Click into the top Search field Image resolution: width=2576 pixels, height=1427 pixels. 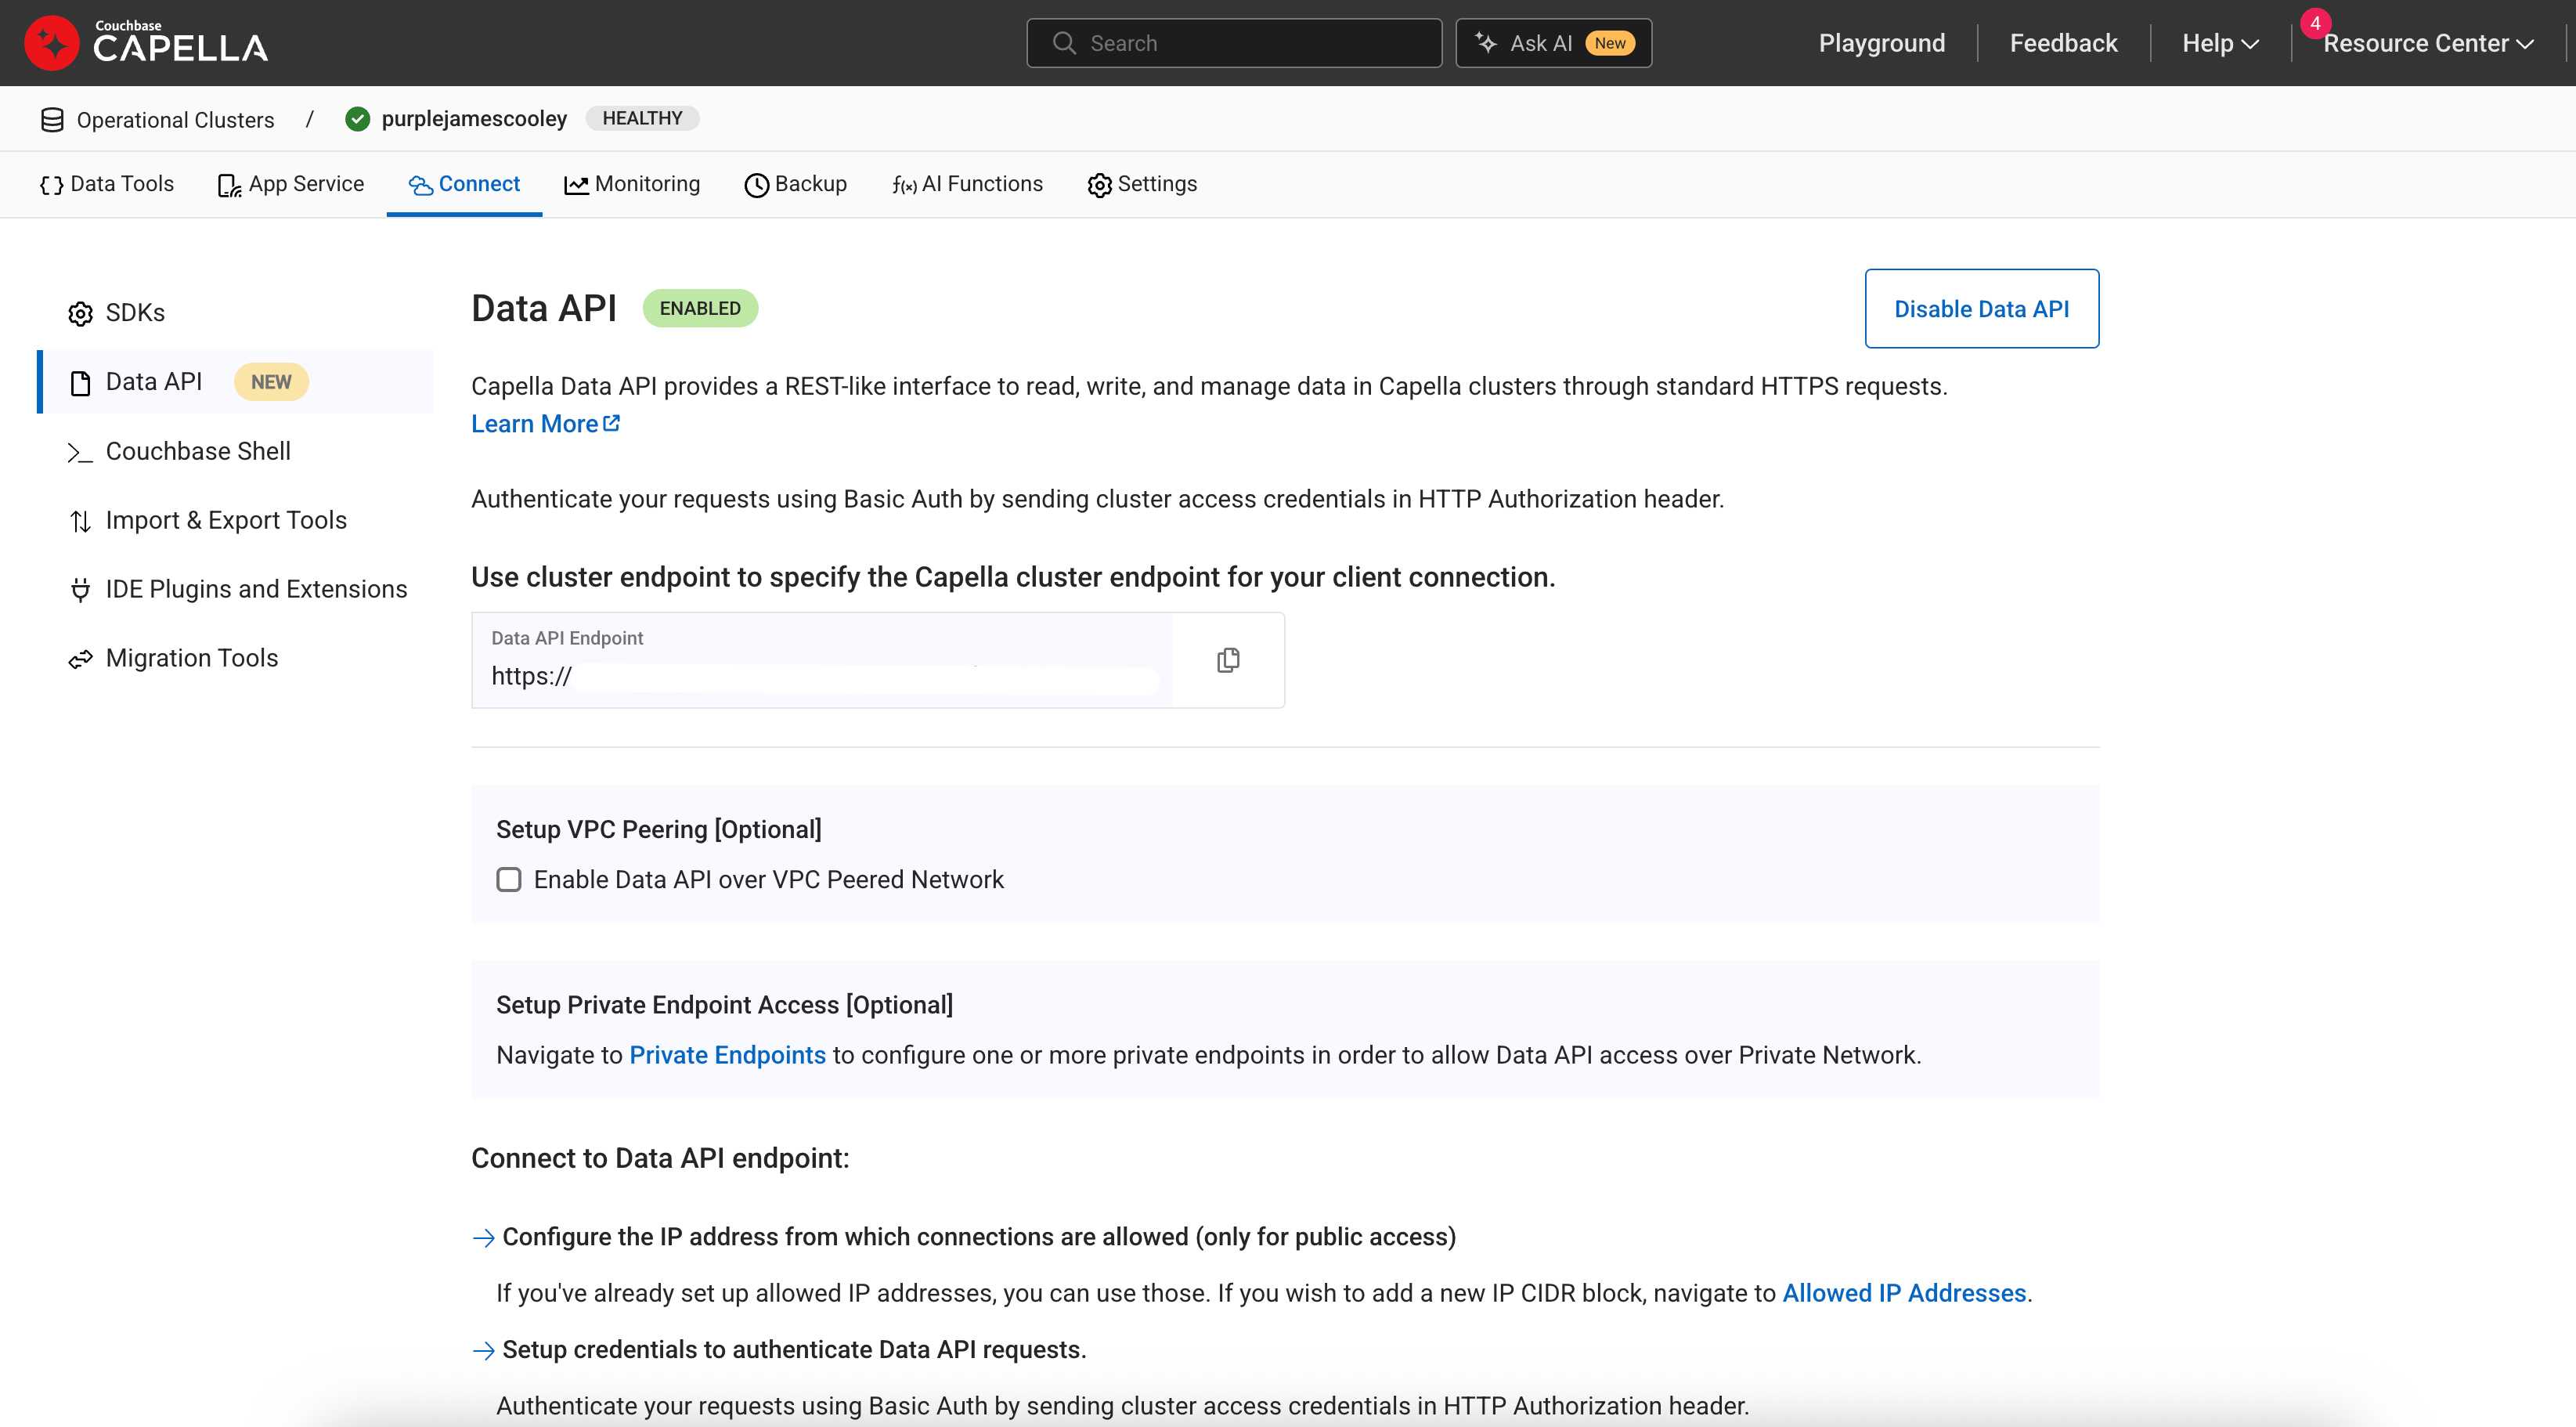tap(1234, 43)
